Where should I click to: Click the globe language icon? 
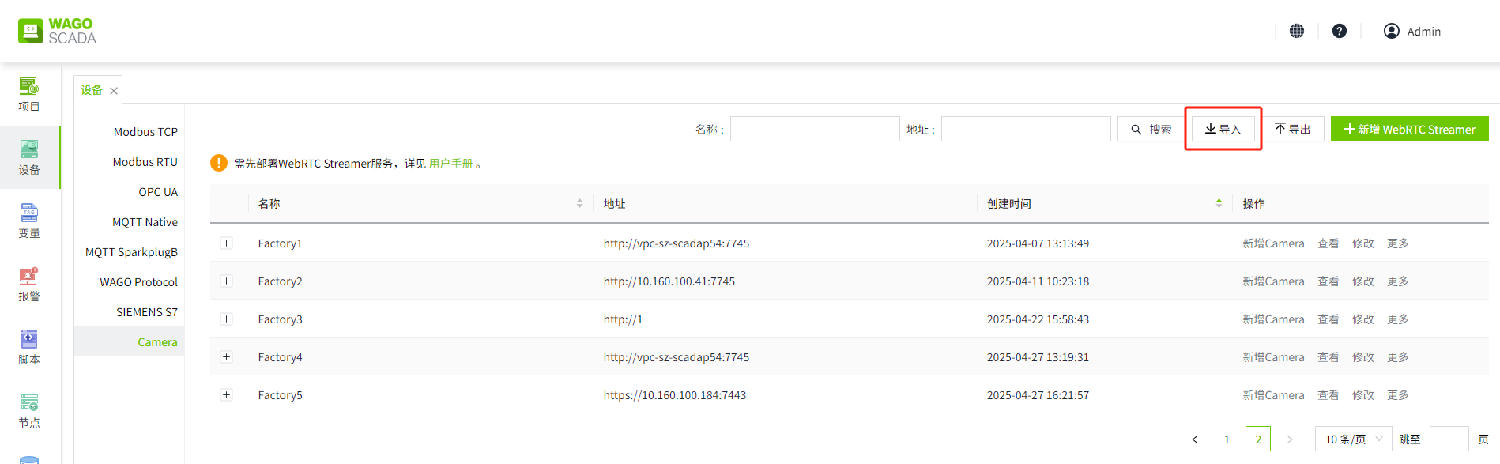point(1297,31)
